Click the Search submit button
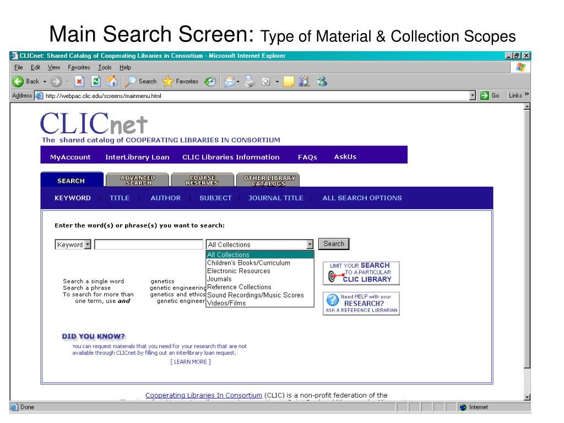This screenshot has height=423, width=564. pyautogui.click(x=334, y=244)
